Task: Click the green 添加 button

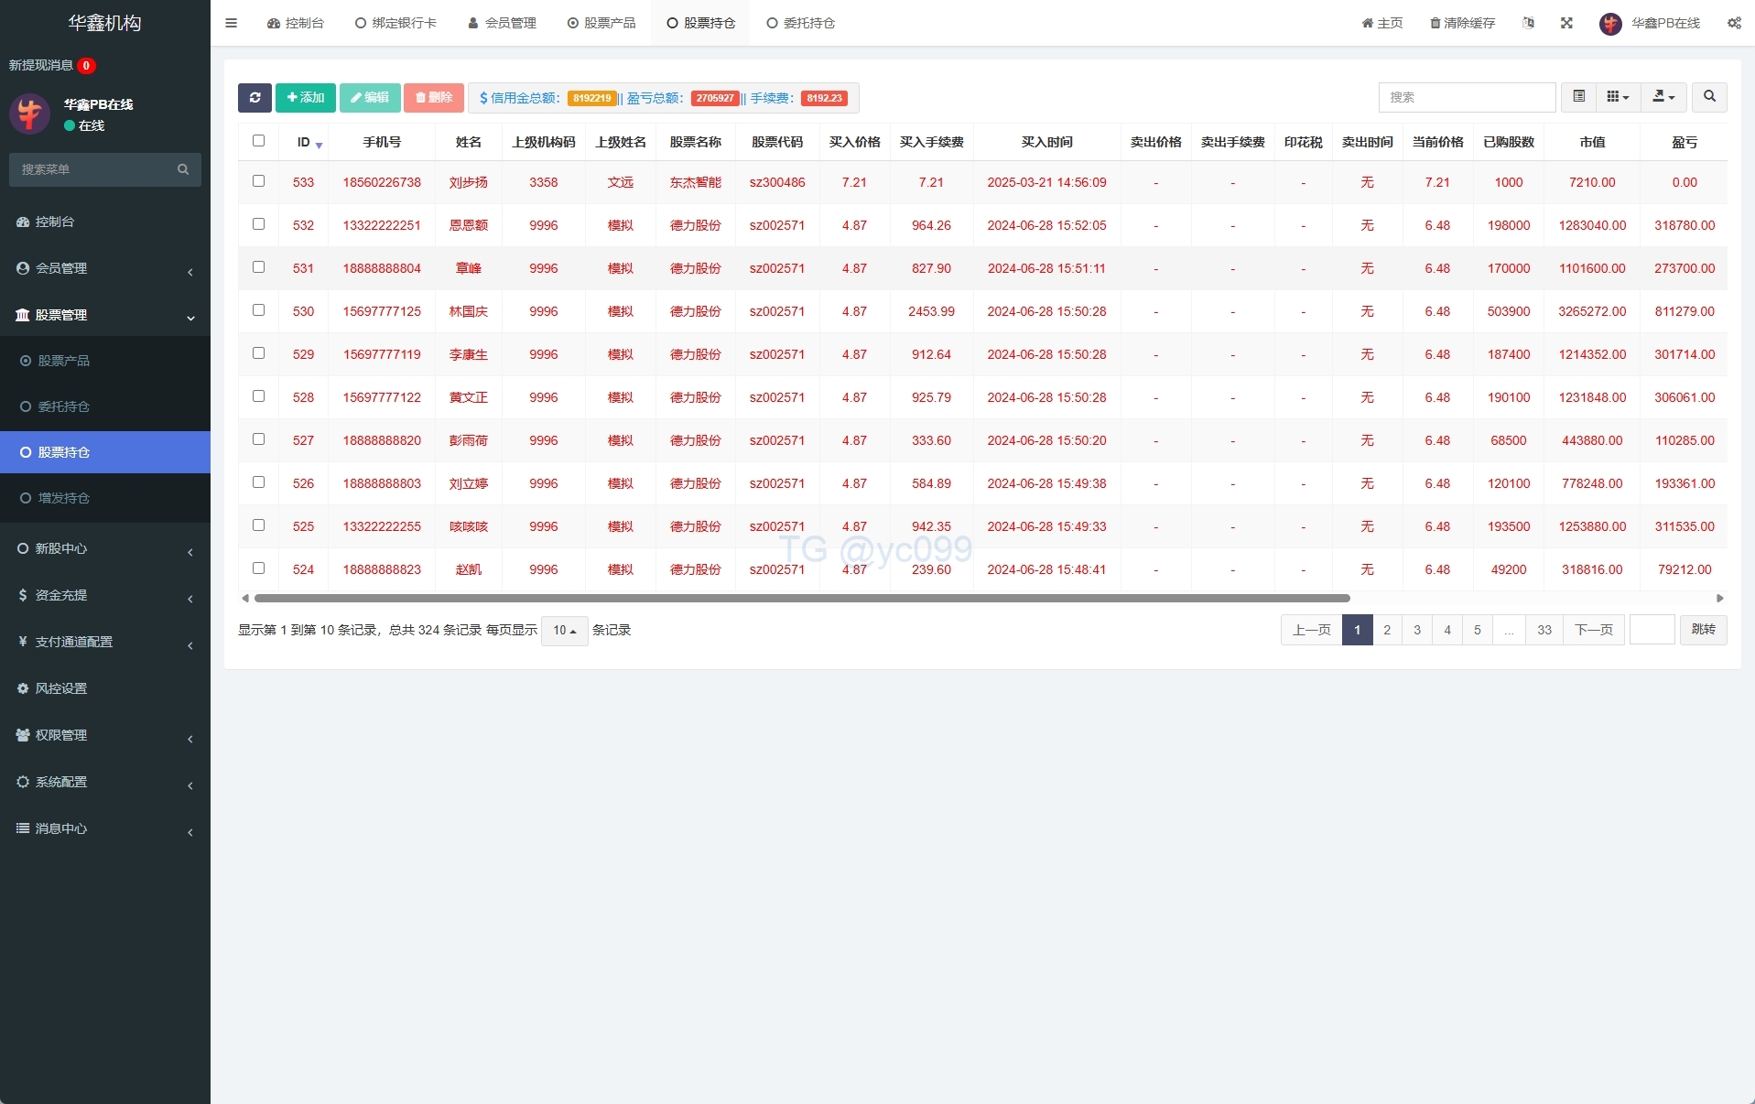Action: tap(305, 98)
